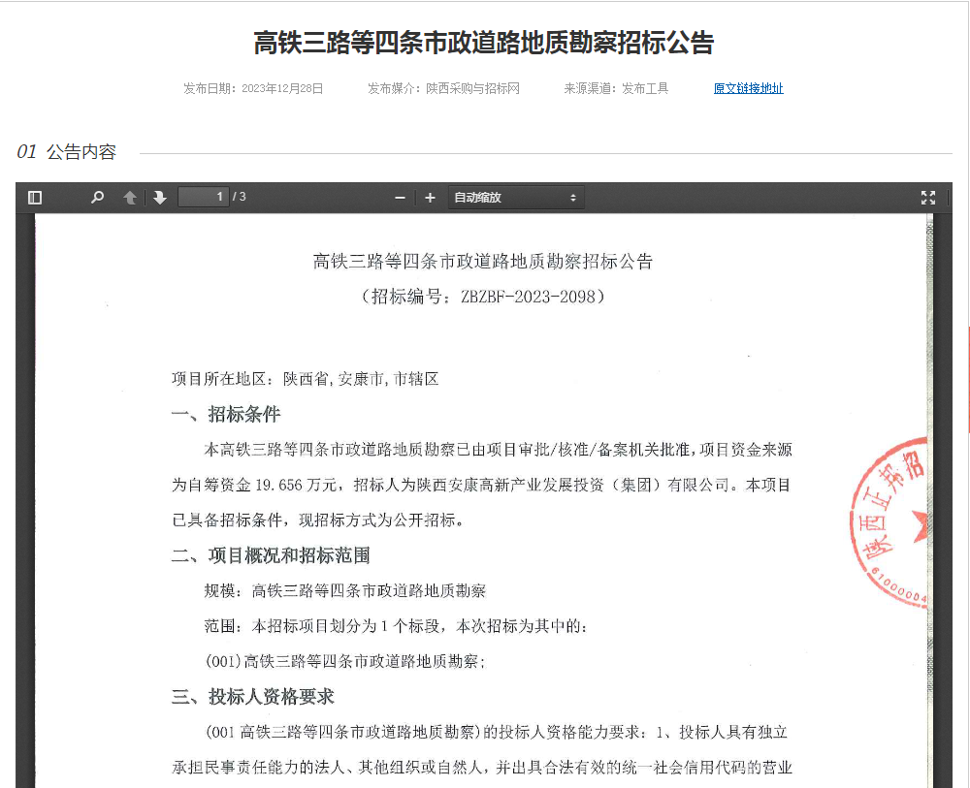Click the 三、投标人资格要求 heading
Viewport: 970px width, 788px height.
(253, 697)
